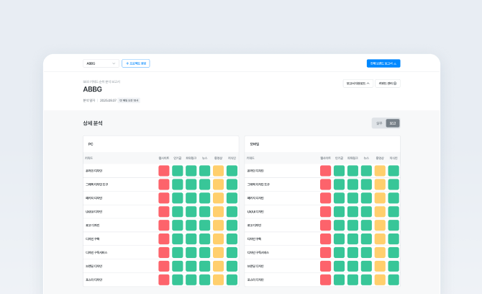Select 포스터 디자인 keyword in PC table

(94, 280)
